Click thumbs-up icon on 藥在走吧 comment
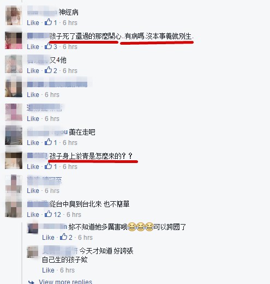The image size is (270, 284). (x=48, y=142)
